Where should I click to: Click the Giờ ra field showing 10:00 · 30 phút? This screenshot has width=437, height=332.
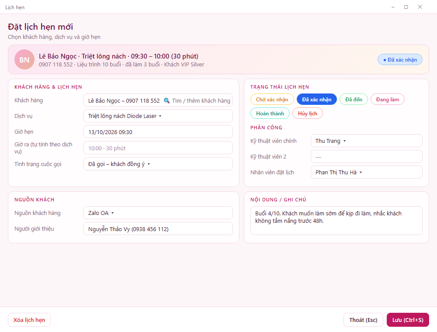158,148
